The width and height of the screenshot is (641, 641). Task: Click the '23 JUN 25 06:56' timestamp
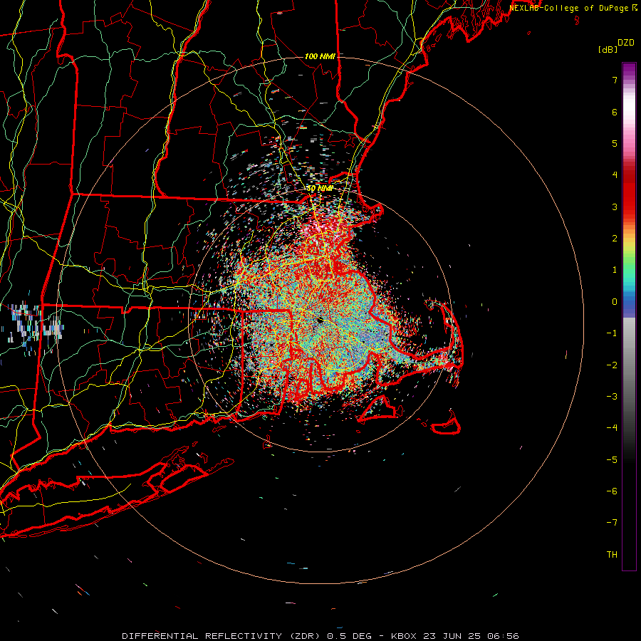coord(470,636)
